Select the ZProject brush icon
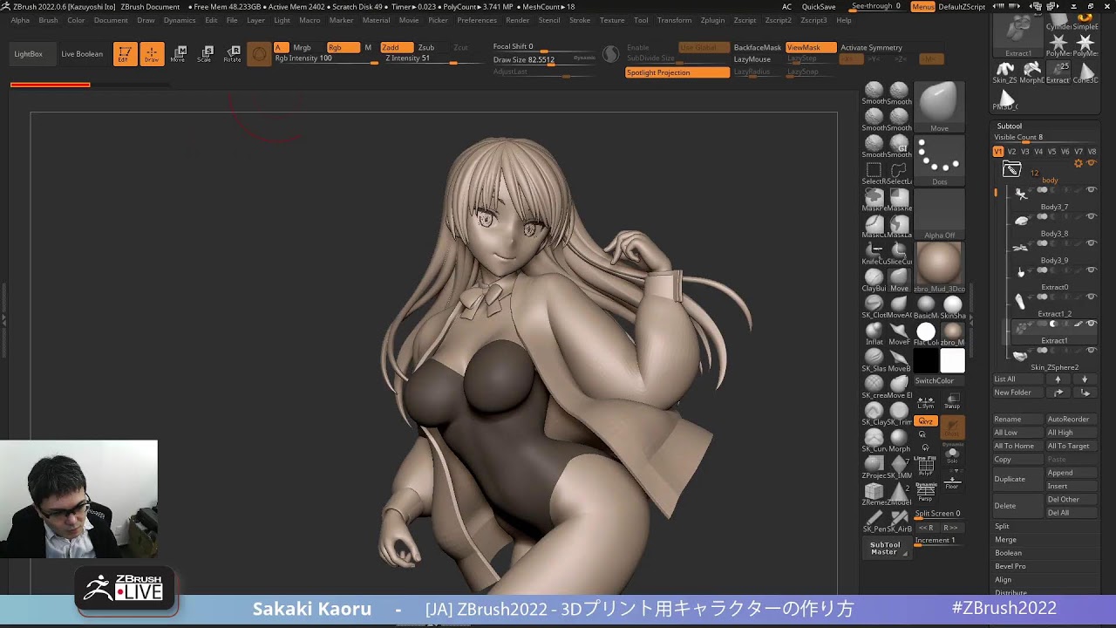Viewport: 1116px width, 628px height. [874, 466]
